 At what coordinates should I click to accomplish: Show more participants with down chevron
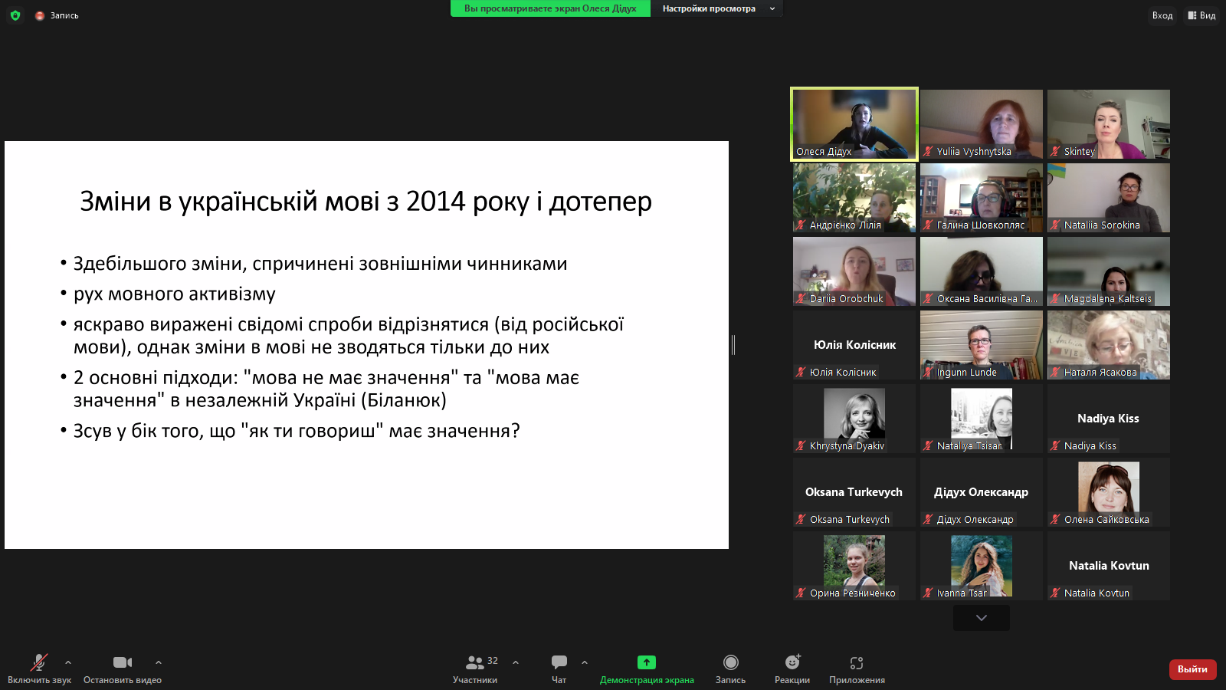pyautogui.click(x=981, y=618)
